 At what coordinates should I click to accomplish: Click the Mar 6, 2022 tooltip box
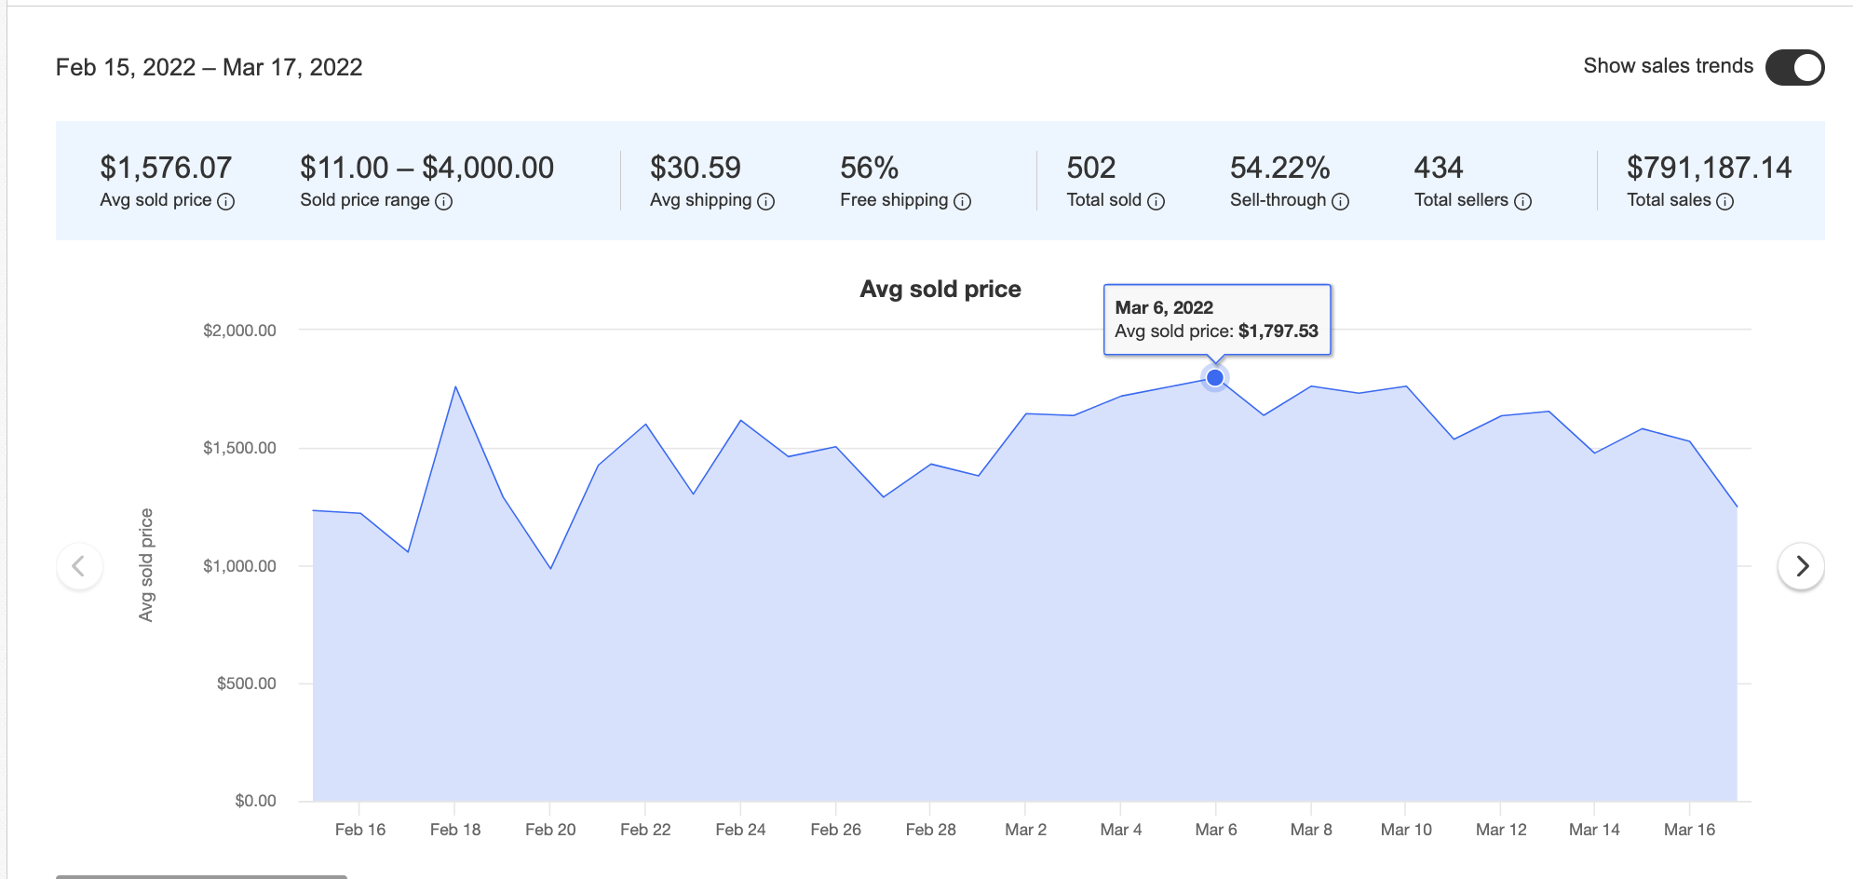[x=1216, y=320]
